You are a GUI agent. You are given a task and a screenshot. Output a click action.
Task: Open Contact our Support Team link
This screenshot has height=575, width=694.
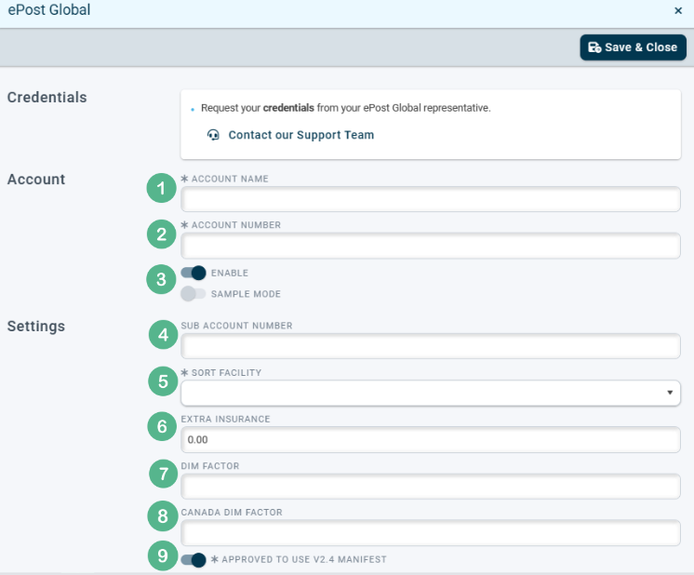(x=300, y=135)
